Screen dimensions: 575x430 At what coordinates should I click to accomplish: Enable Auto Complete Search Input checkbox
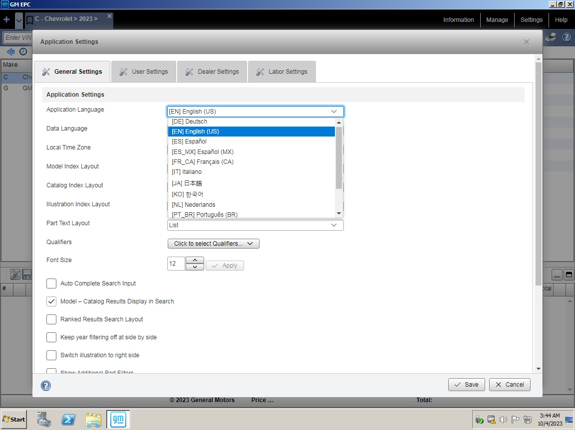pos(51,284)
